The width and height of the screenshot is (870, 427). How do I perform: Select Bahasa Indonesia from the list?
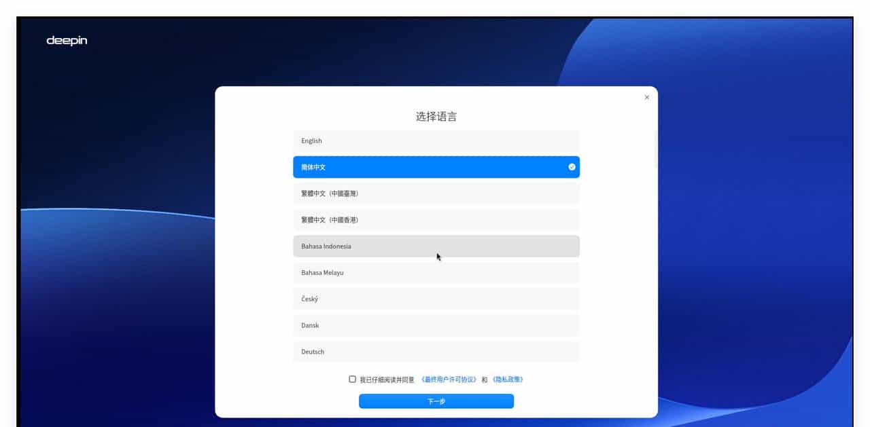(x=436, y=246)
